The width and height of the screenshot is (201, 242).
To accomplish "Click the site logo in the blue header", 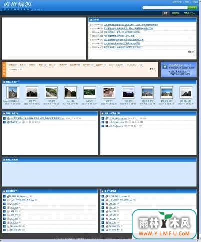I will click(x=17, y=4).
